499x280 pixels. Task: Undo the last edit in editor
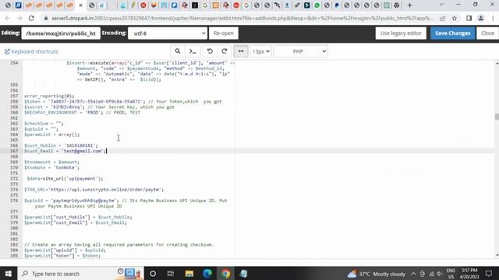coord(210,51)
